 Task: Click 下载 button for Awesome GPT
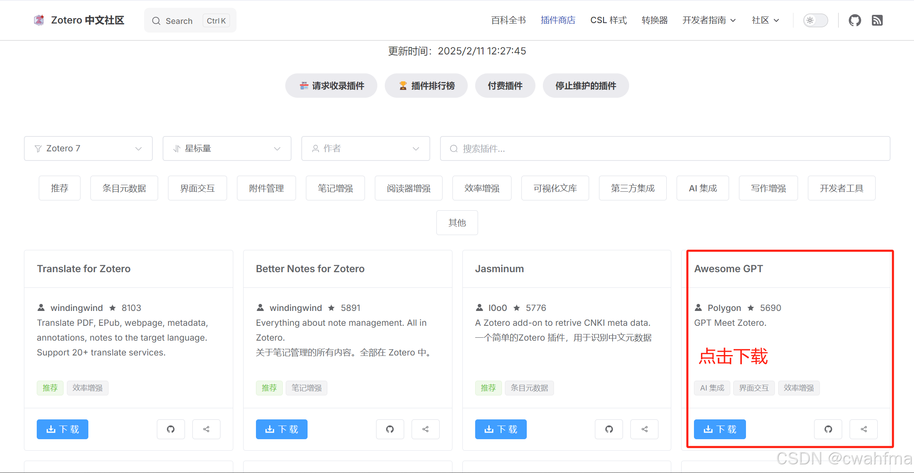tap(720, 429)
